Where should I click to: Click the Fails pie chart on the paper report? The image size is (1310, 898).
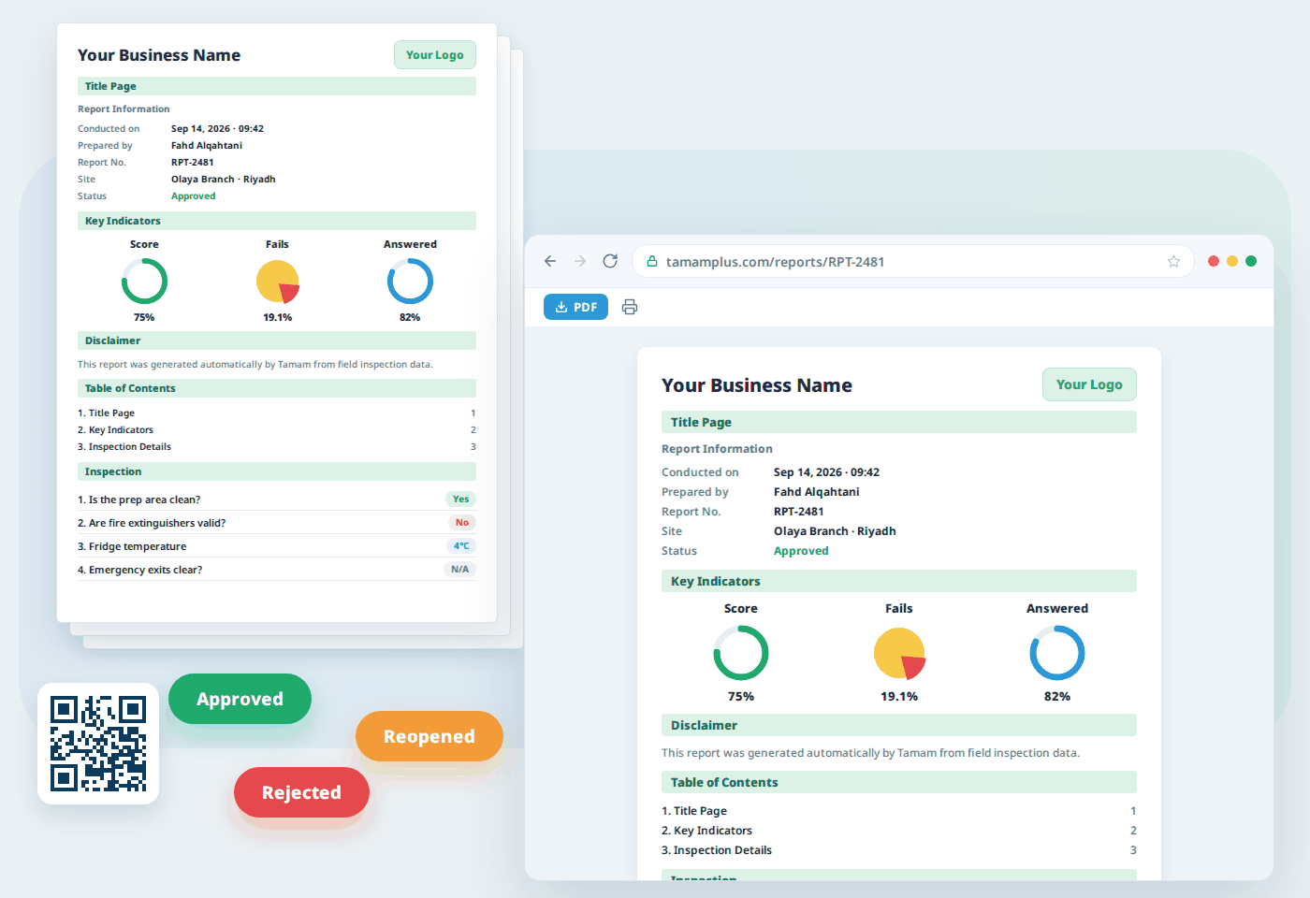click(278, 282)
